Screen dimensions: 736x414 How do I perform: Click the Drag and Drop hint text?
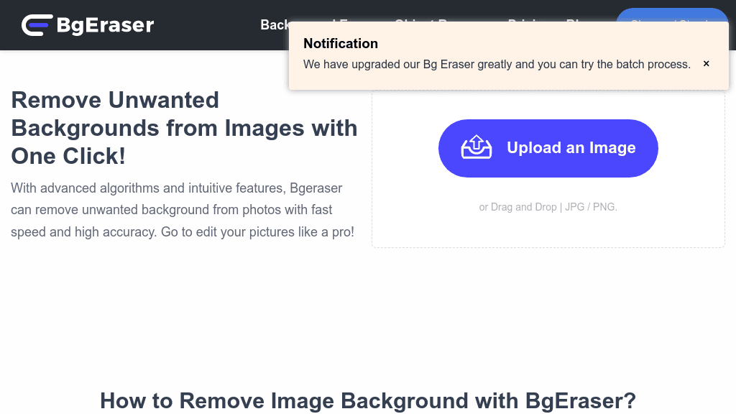pos(517,207)
